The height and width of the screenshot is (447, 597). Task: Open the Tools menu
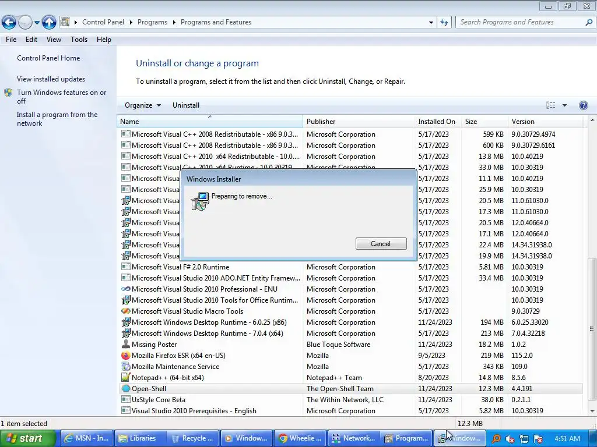79,40
